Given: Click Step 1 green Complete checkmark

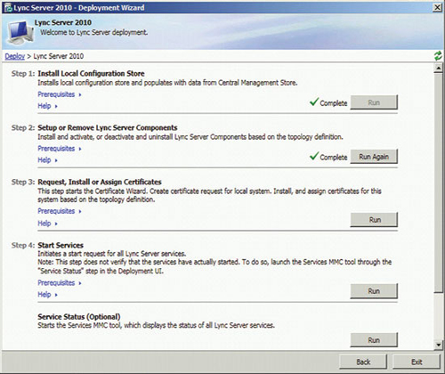Looking at the screenshot, I should pyautogui.click(x=314, y=102).
